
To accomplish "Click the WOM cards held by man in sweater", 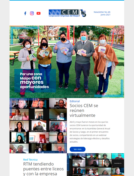I will 82,52.
